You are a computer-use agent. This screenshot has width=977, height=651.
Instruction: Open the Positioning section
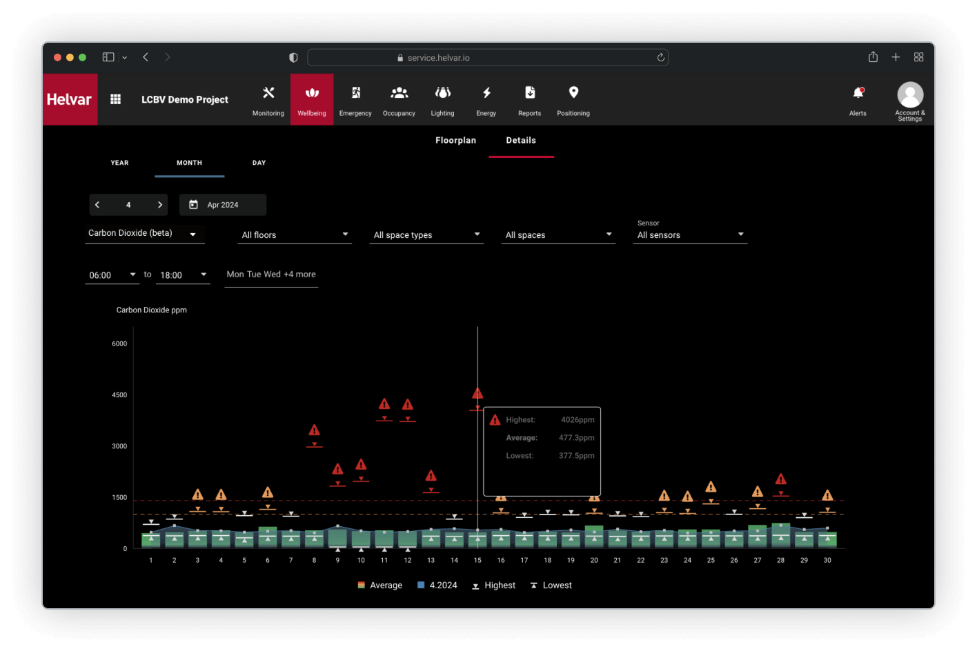[x=573, y=100]
